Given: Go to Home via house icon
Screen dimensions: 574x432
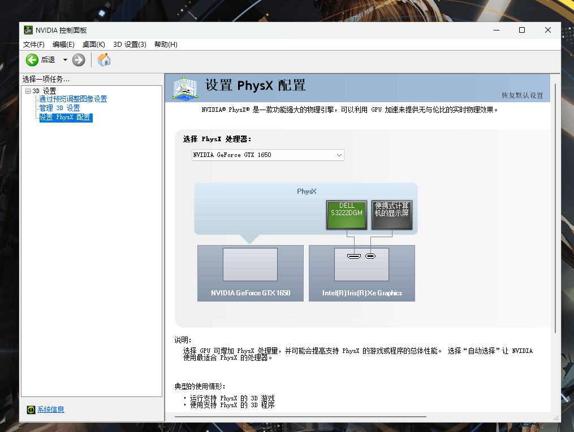Looking at the screenshot, I should coord(104,59).
